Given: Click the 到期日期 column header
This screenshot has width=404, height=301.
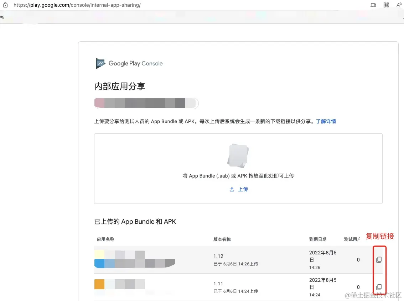Looking at the screenshot, I should tap(318, 239).
